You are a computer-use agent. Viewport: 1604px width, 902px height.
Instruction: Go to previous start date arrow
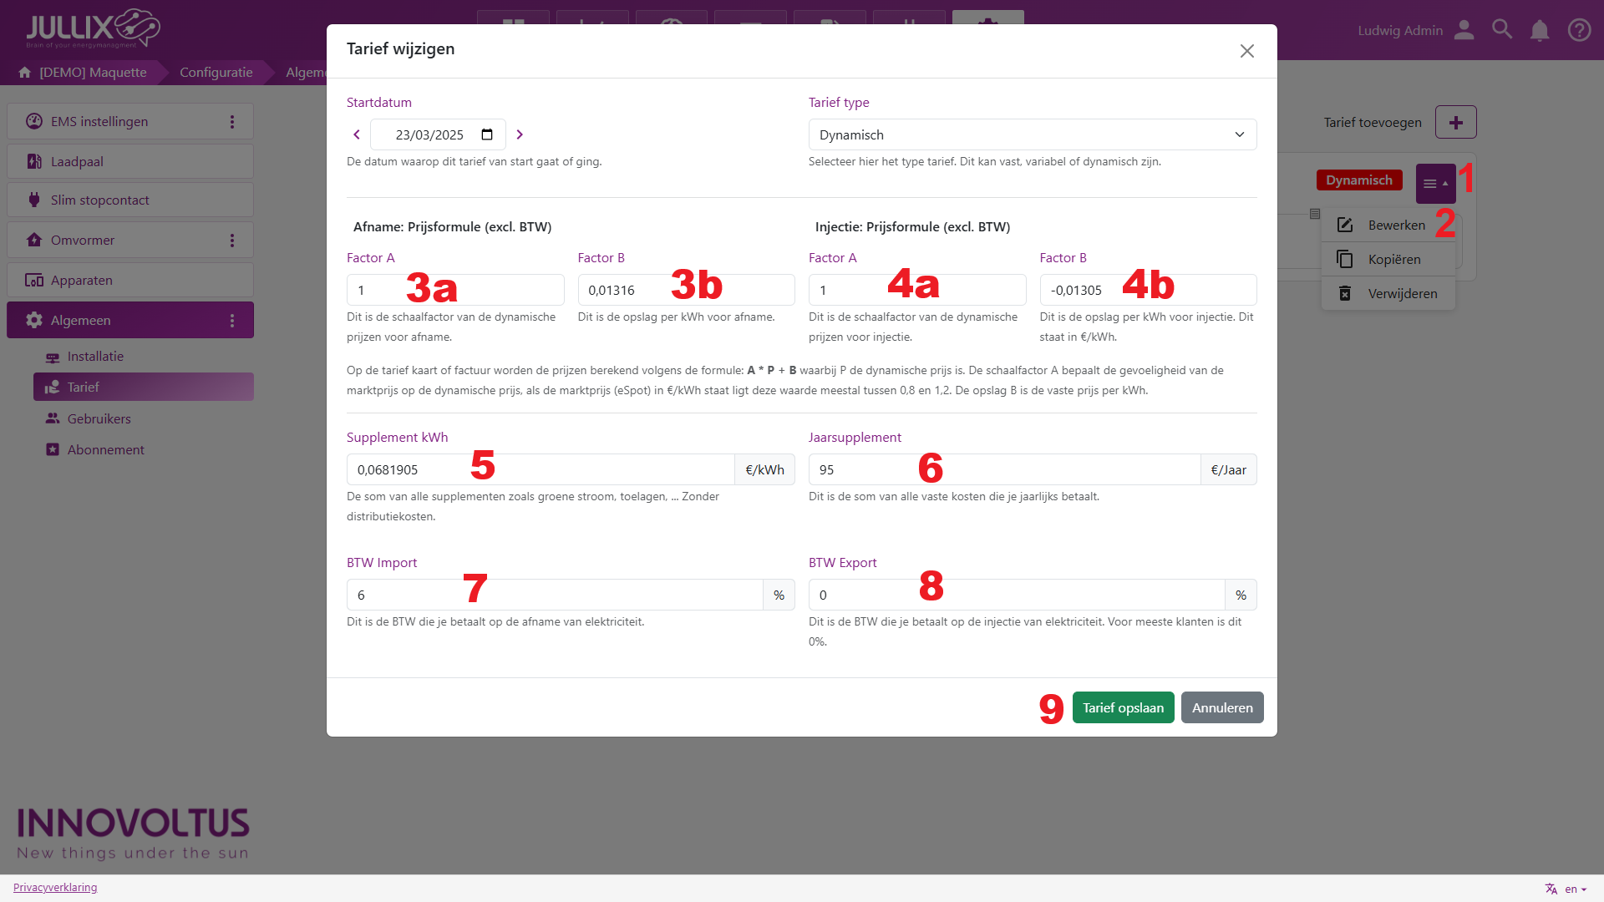pyautogui.click(x=357, y=134)
